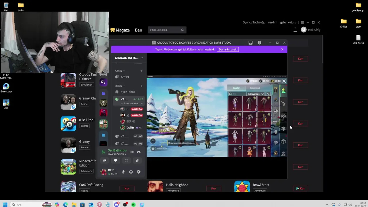Viewport: 368px width, 207px height.
Task: Open activities grid button
Action: pyautogui.click(x=126, y=160)
